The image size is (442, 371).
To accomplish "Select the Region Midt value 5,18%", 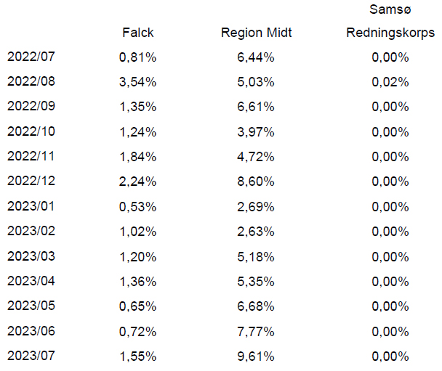I will pyautogui.click(x=256, y=257).
